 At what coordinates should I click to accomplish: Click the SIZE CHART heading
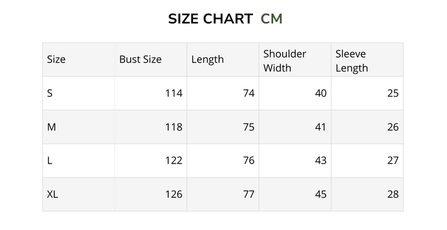210,18
